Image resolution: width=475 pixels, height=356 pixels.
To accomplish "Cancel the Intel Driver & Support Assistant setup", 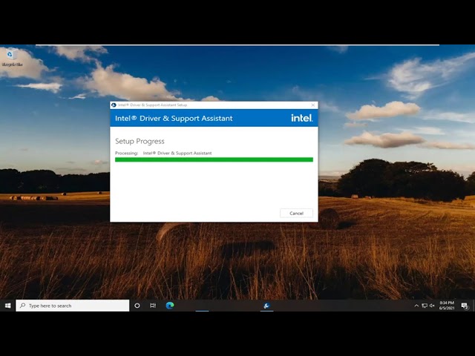I will (296, 213).
